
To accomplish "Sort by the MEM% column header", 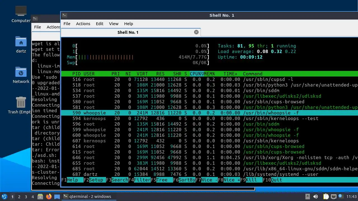I will click(x=209, y=74).
